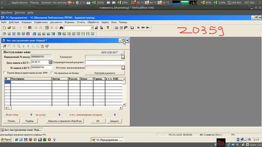Screen dimensions: 262x147
Task: Click the M+ memory add button
Action: pyautogui.click(x=143, y=28)
